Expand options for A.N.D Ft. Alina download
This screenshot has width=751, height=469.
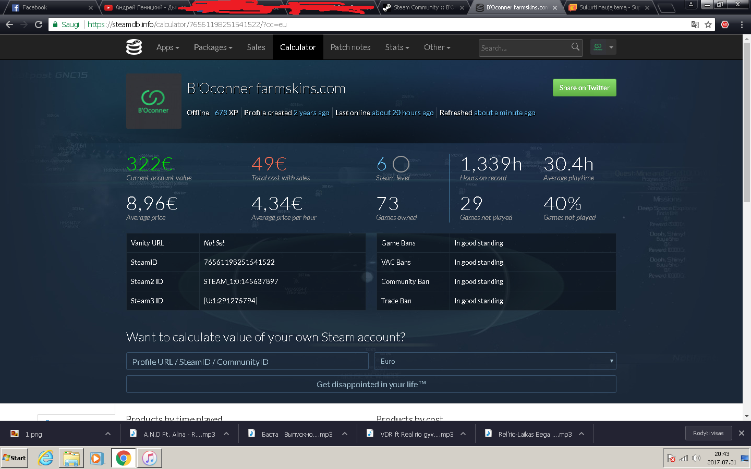(x=226, y=434)
